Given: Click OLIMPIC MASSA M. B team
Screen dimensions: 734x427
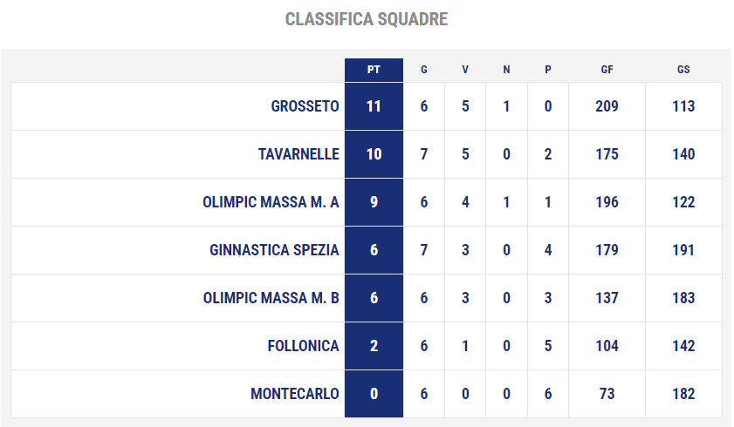Looking at the screenshot, I should [x=271, y=298].
